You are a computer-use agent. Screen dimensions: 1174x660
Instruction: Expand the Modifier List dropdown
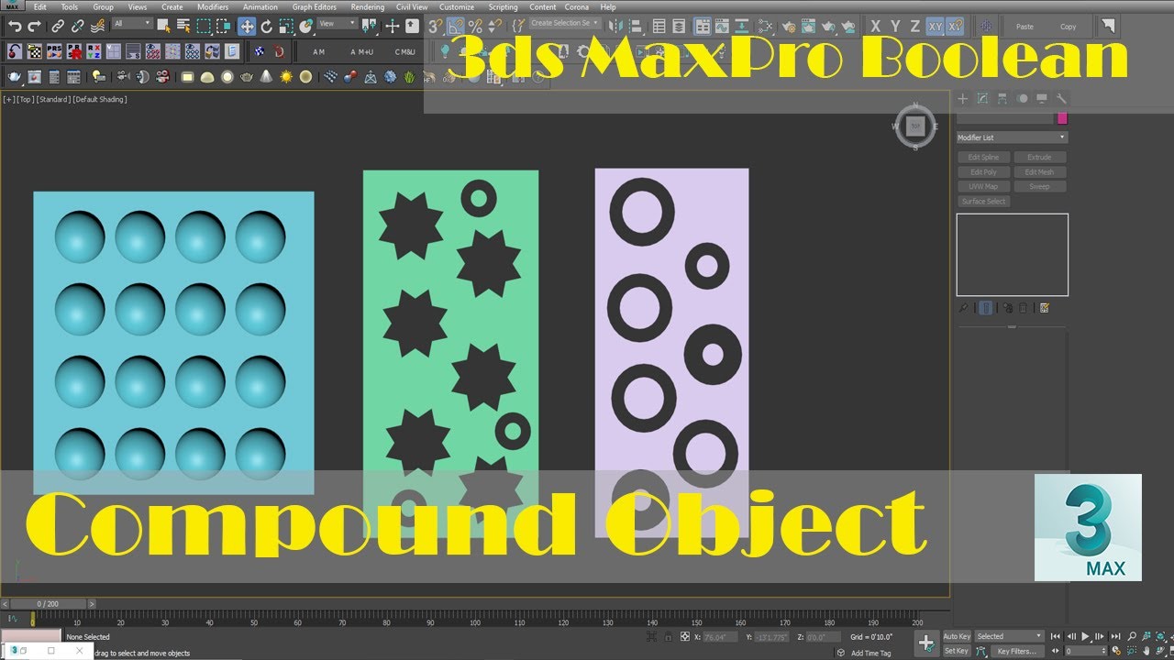click(x=1012, y=137)
